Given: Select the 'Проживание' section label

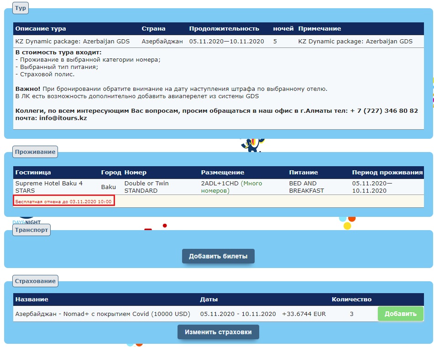Looking at the screenshot, I should coord(35,152).
